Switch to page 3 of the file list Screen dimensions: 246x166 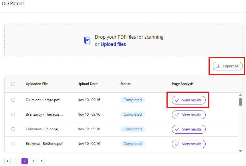point(33,161)
